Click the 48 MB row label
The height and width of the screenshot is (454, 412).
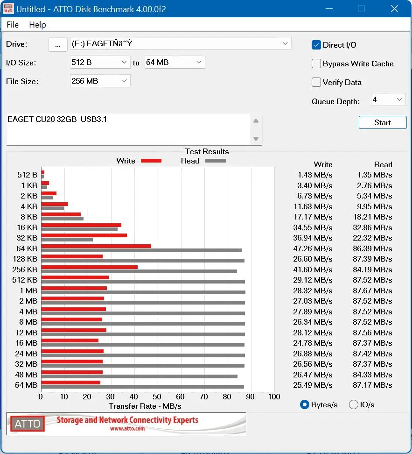pyautogui.click(x=26, y=375)
